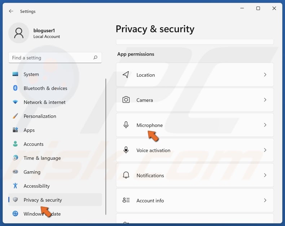Click the Voice activation microphone icon
This screenshot has width=285, height=226.
(x=126, y=150)
